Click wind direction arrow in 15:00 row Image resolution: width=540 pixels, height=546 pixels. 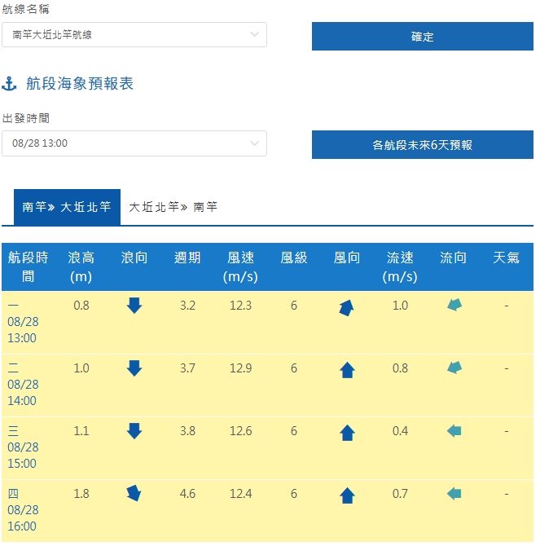(347, 433)
